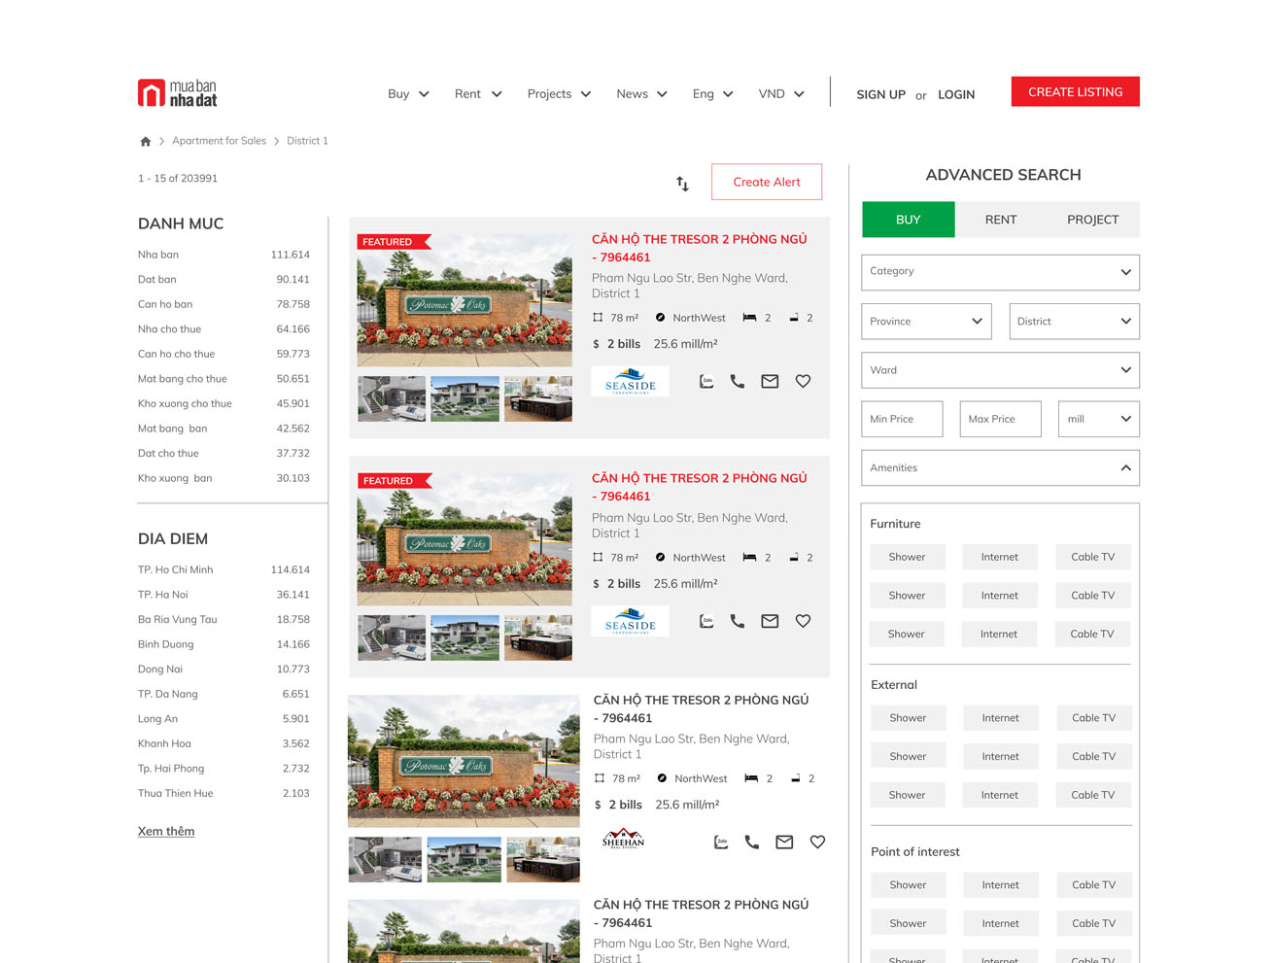Open second thumbnail of first featured listing

pos(464,398)
